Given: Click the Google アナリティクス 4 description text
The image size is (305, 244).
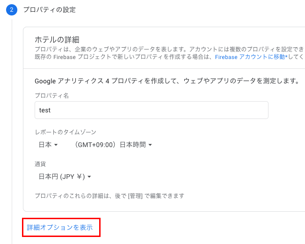Looking at the screenshot, I should pyautogui.click(x=167, y=81).
